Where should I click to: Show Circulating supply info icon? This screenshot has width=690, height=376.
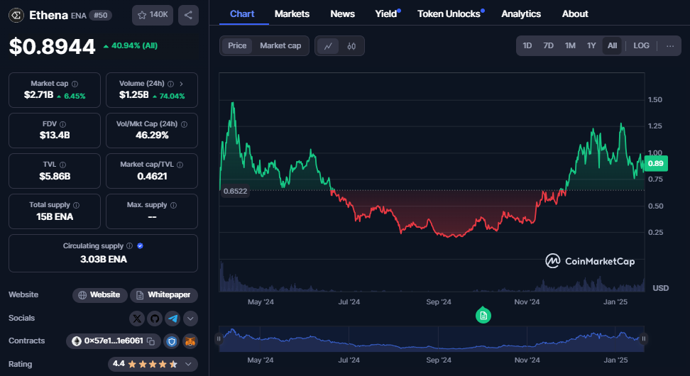click(x=129, y=246)
